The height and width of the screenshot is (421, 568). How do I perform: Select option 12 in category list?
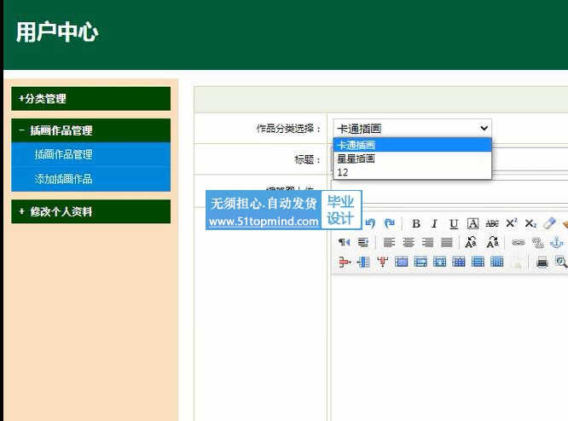343,172
